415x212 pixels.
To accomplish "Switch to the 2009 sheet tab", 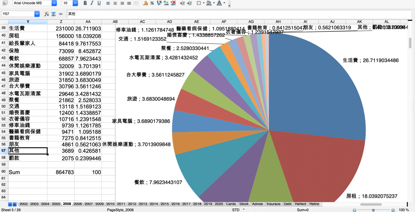I will coord(99,203).
